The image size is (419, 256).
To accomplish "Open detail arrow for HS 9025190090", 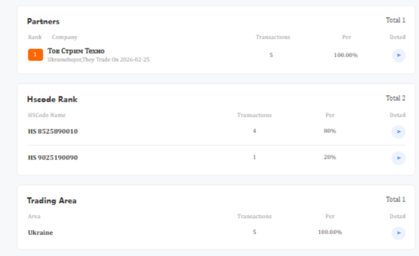I will click(399, 158).
